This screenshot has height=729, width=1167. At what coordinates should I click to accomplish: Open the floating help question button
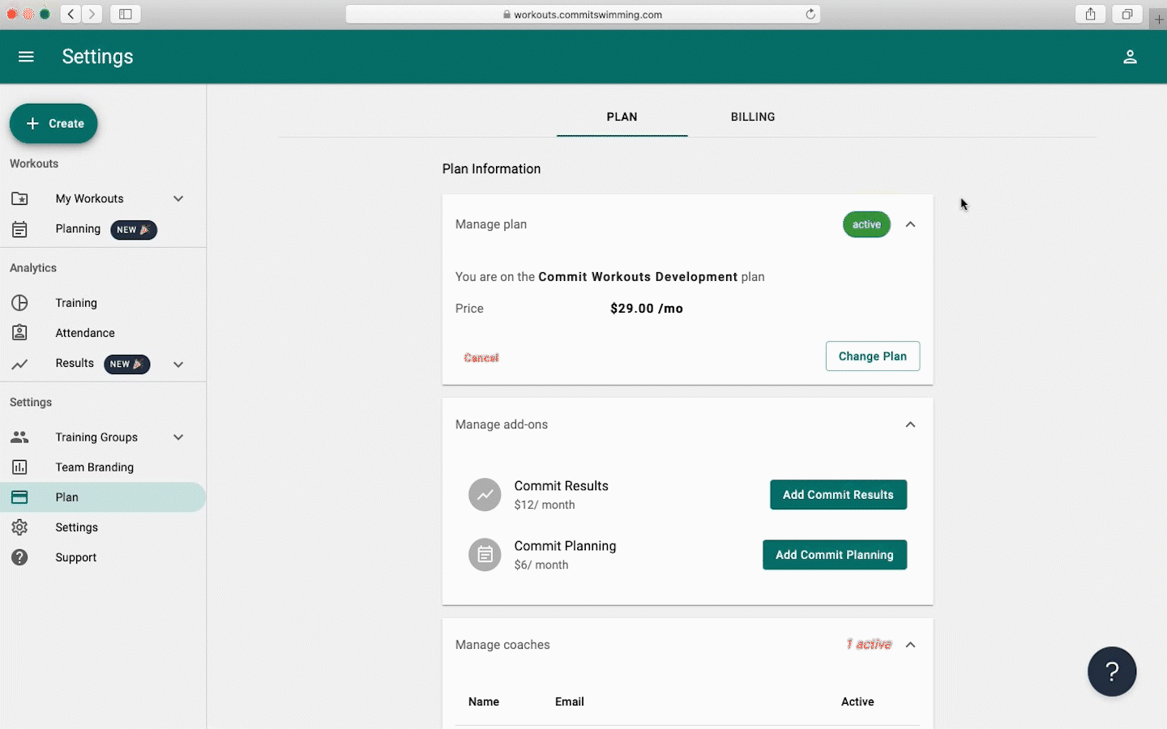(x=1112, y=671)
